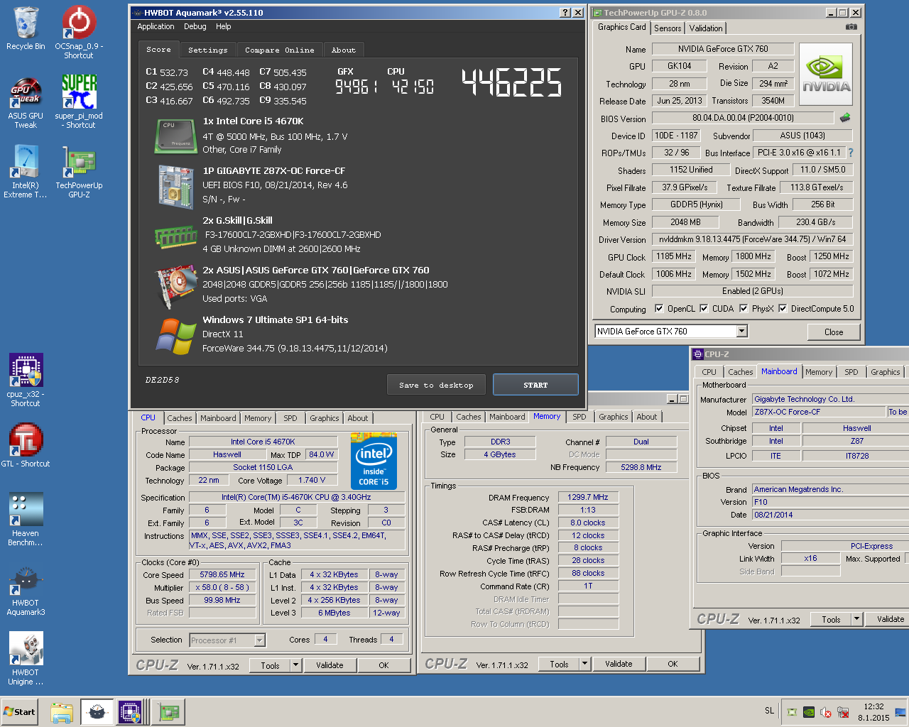The height and width of the screenshot is (727, 909).
Task: Click Tools button in CPU-Z Mainboard window
Action: point(832,619)
